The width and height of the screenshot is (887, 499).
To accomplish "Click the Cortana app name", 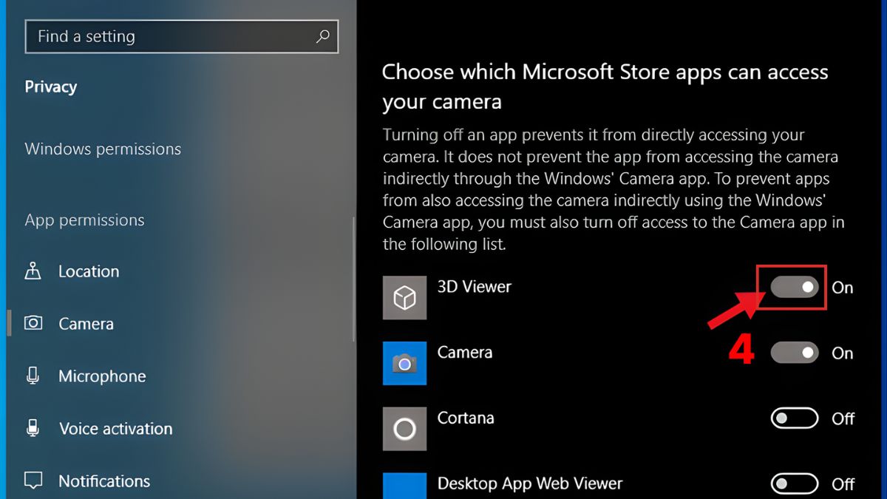I will point(466,418).
